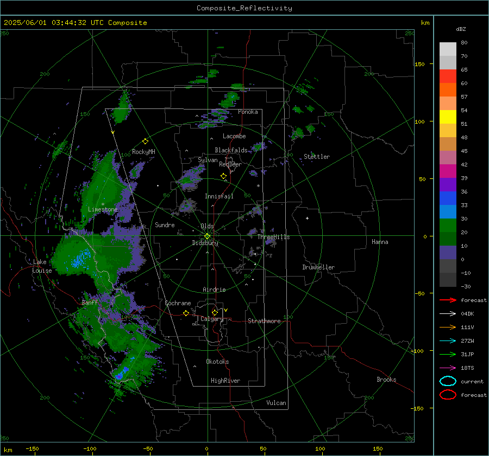Click the -150 value on bottom axis
Screen dimensions: 489x456
[x=32, y=448]
